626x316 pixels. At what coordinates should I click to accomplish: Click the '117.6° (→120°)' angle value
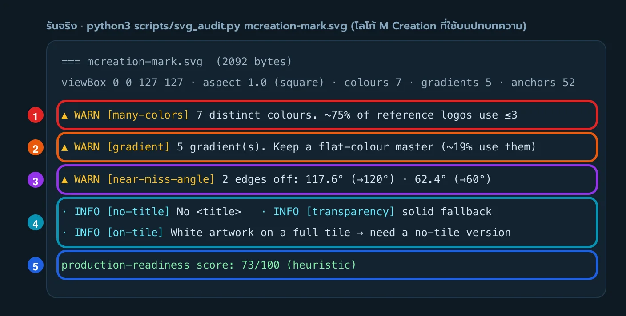[350, 179]
